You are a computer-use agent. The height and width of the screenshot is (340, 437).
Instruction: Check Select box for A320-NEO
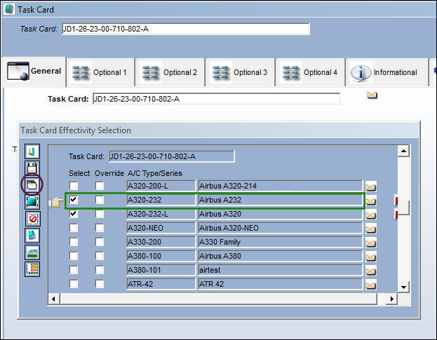[74, 228]
